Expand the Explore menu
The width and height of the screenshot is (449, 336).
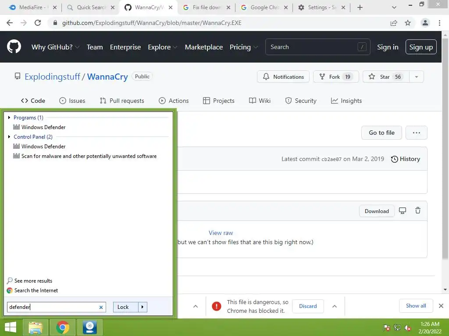(162, 47)
